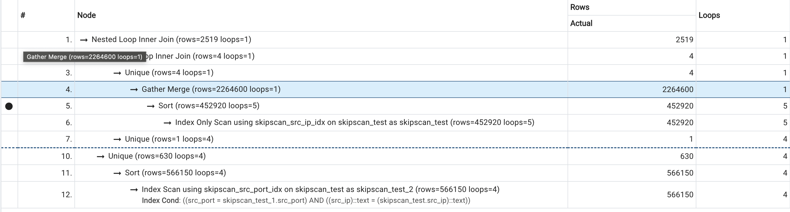Screen dimensions: 790x212
Task: Click the Actual rows sub-header
Action: [x=581, y=23]
